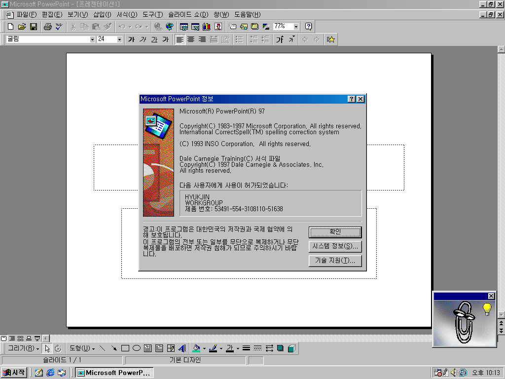Screen dimensions: 505x379
Task: Click the Shadow effect icon
Action: coord(280,348)
